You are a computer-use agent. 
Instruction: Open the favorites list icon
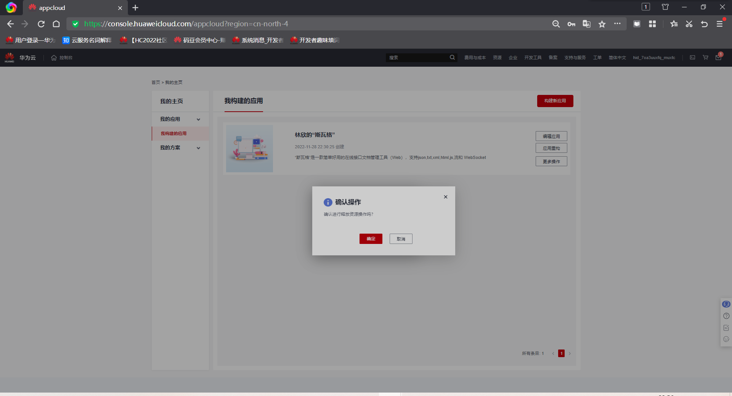pos(674,24)
